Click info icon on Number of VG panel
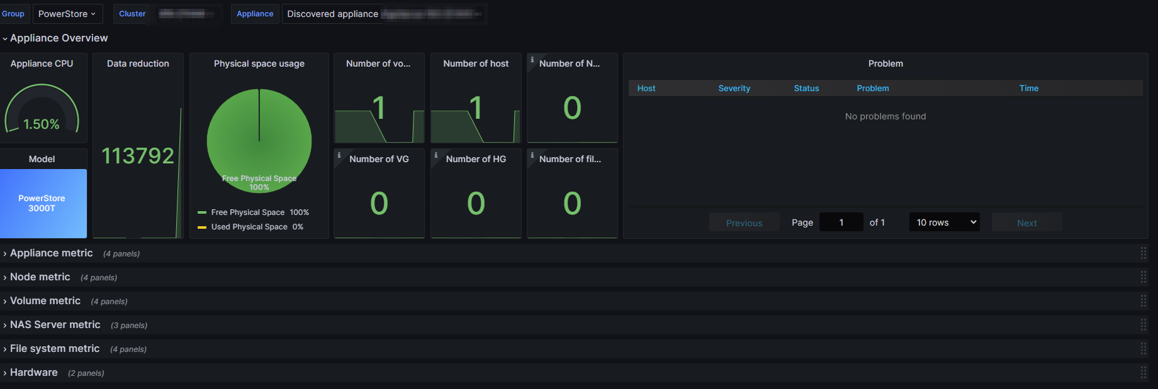Screen dimensions: 1158x389 coord(339,155)
